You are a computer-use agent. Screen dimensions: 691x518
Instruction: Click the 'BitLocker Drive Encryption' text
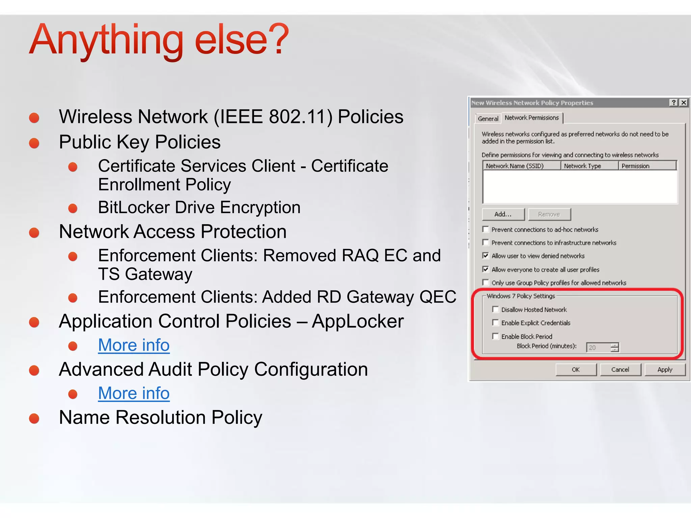point(199,207)
